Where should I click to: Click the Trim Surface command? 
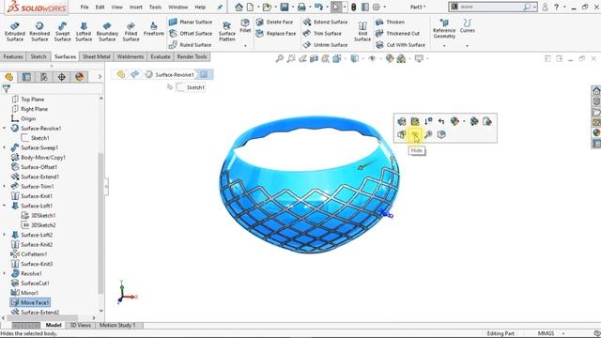[x=322, y=34]
